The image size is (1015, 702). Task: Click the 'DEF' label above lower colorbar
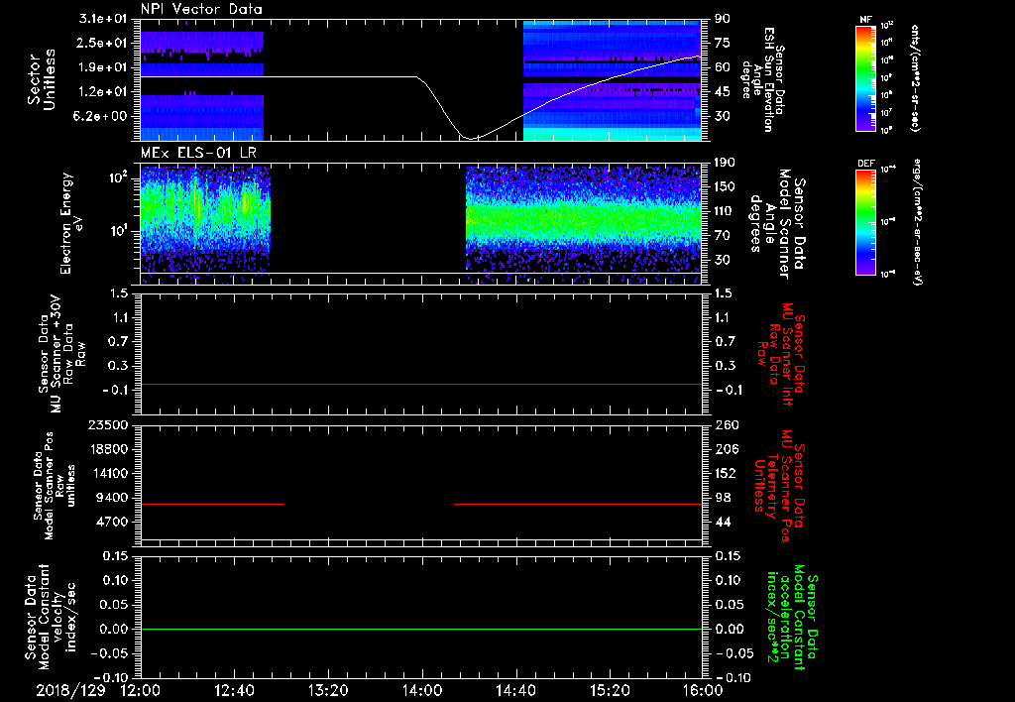[x=866, y=164]
